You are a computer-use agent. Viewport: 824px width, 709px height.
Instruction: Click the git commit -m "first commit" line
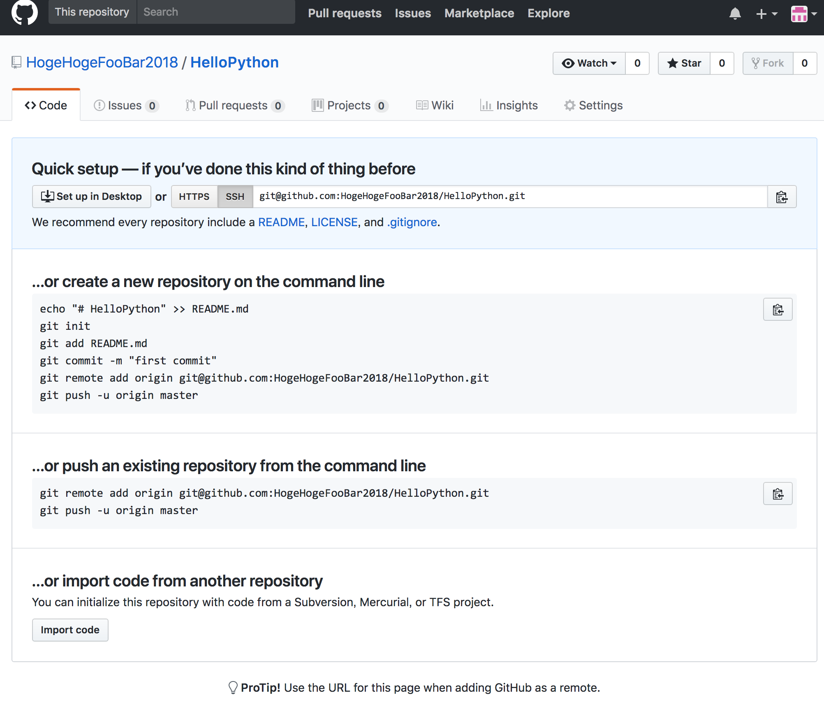tap(128, 361)
